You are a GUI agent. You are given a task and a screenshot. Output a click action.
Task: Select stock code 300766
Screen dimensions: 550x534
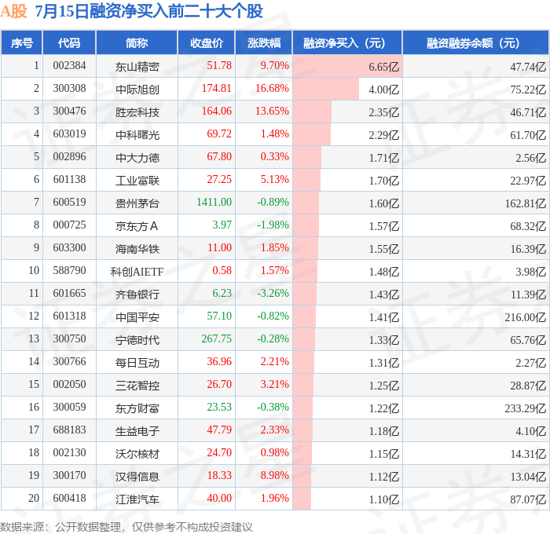click(x=69, y=362)
